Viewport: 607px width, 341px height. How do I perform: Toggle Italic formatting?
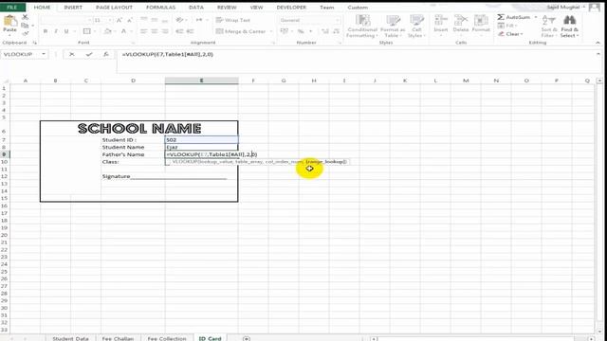pos(56,31)
